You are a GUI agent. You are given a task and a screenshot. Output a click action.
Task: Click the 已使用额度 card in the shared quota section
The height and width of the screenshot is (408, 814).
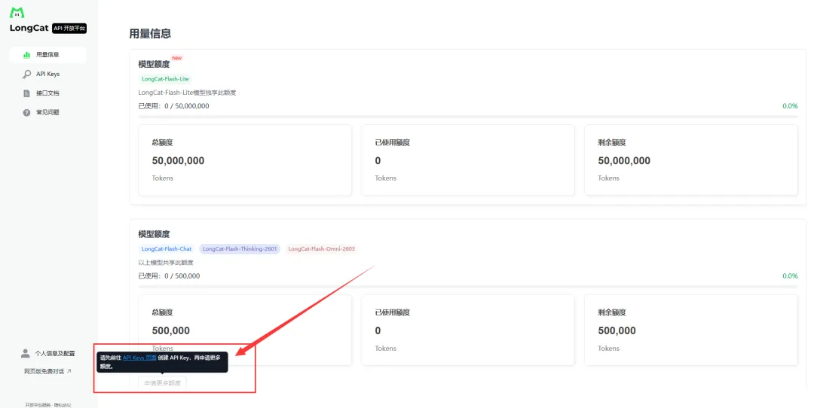468,330
